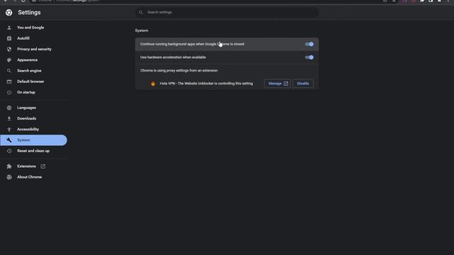Viewport: 454px width, 255px height.
Task: Click the Extensions puzzle piece icon
Action: (9, 166)
